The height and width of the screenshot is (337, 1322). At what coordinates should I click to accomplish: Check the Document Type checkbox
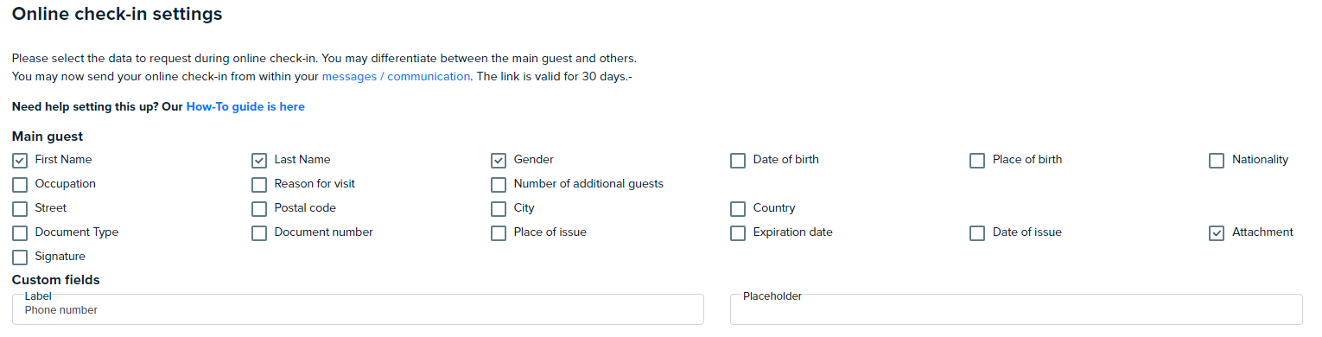[20, 232]
